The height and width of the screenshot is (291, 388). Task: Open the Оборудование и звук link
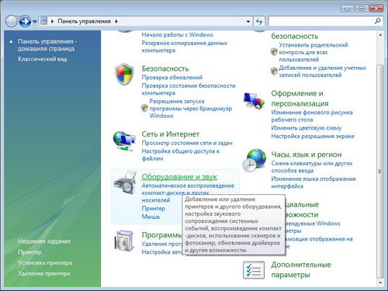(x=179, y=177)
